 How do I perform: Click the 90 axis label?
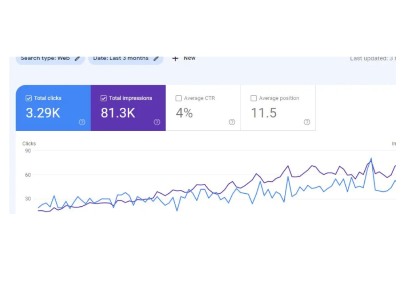pos(28,151)
